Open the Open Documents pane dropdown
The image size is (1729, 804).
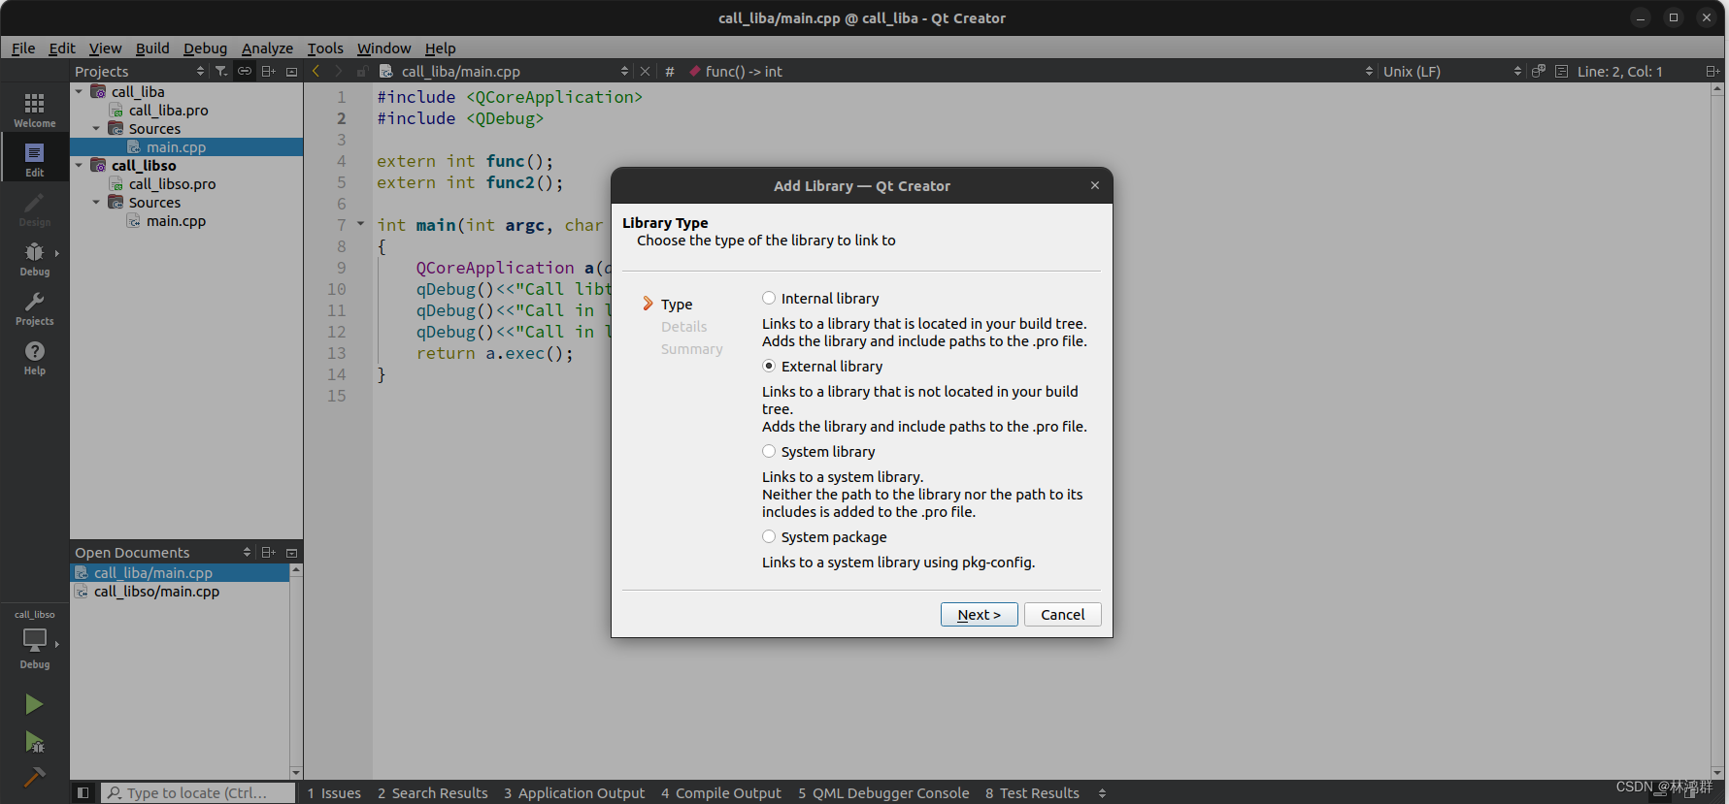click(x=247, y=552)
